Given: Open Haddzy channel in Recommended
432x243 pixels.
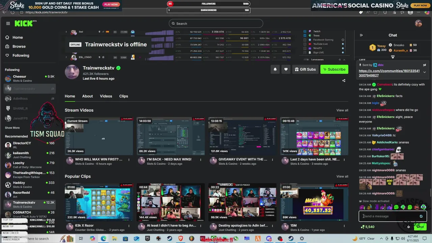Looking at the screenshot, I should (30, 185).
